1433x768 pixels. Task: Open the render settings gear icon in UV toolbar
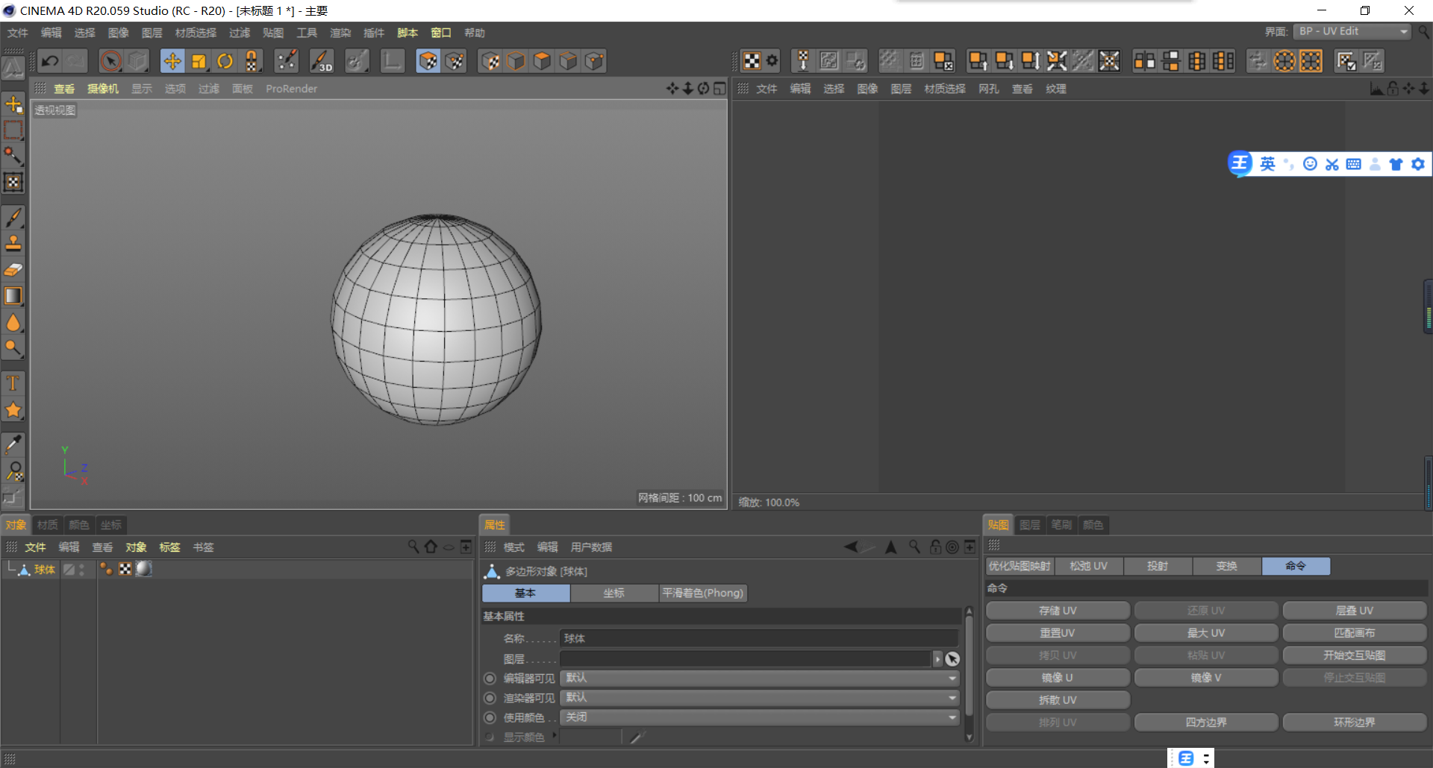[x=772, y=60]
